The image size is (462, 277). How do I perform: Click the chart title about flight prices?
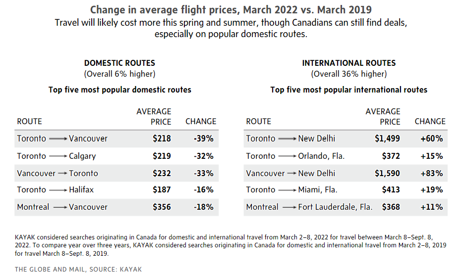tap(231, 10)
